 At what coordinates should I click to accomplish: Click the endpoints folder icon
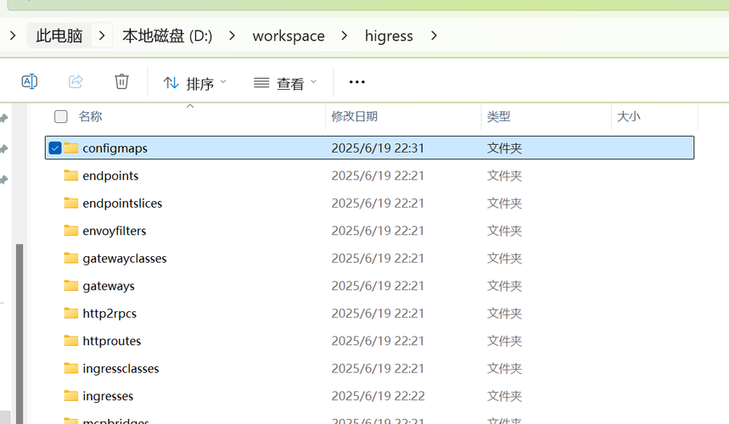71,175
